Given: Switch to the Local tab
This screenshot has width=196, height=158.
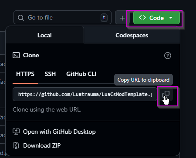Looking at the screenshot, I should point(44,35).
